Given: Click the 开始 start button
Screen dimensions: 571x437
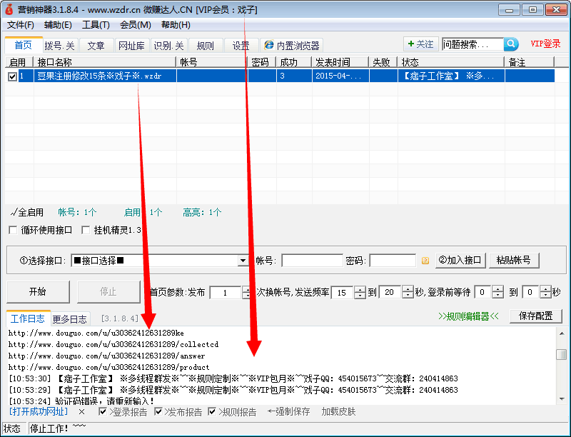Looking at the screenshot, I should click(36, 291).
